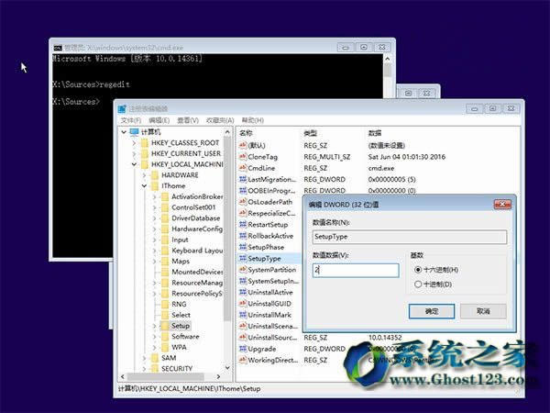The height and width of the screenshot is (413, 550).
Task: Click the Computer icon at tree root
Action: tap(134, 131)
